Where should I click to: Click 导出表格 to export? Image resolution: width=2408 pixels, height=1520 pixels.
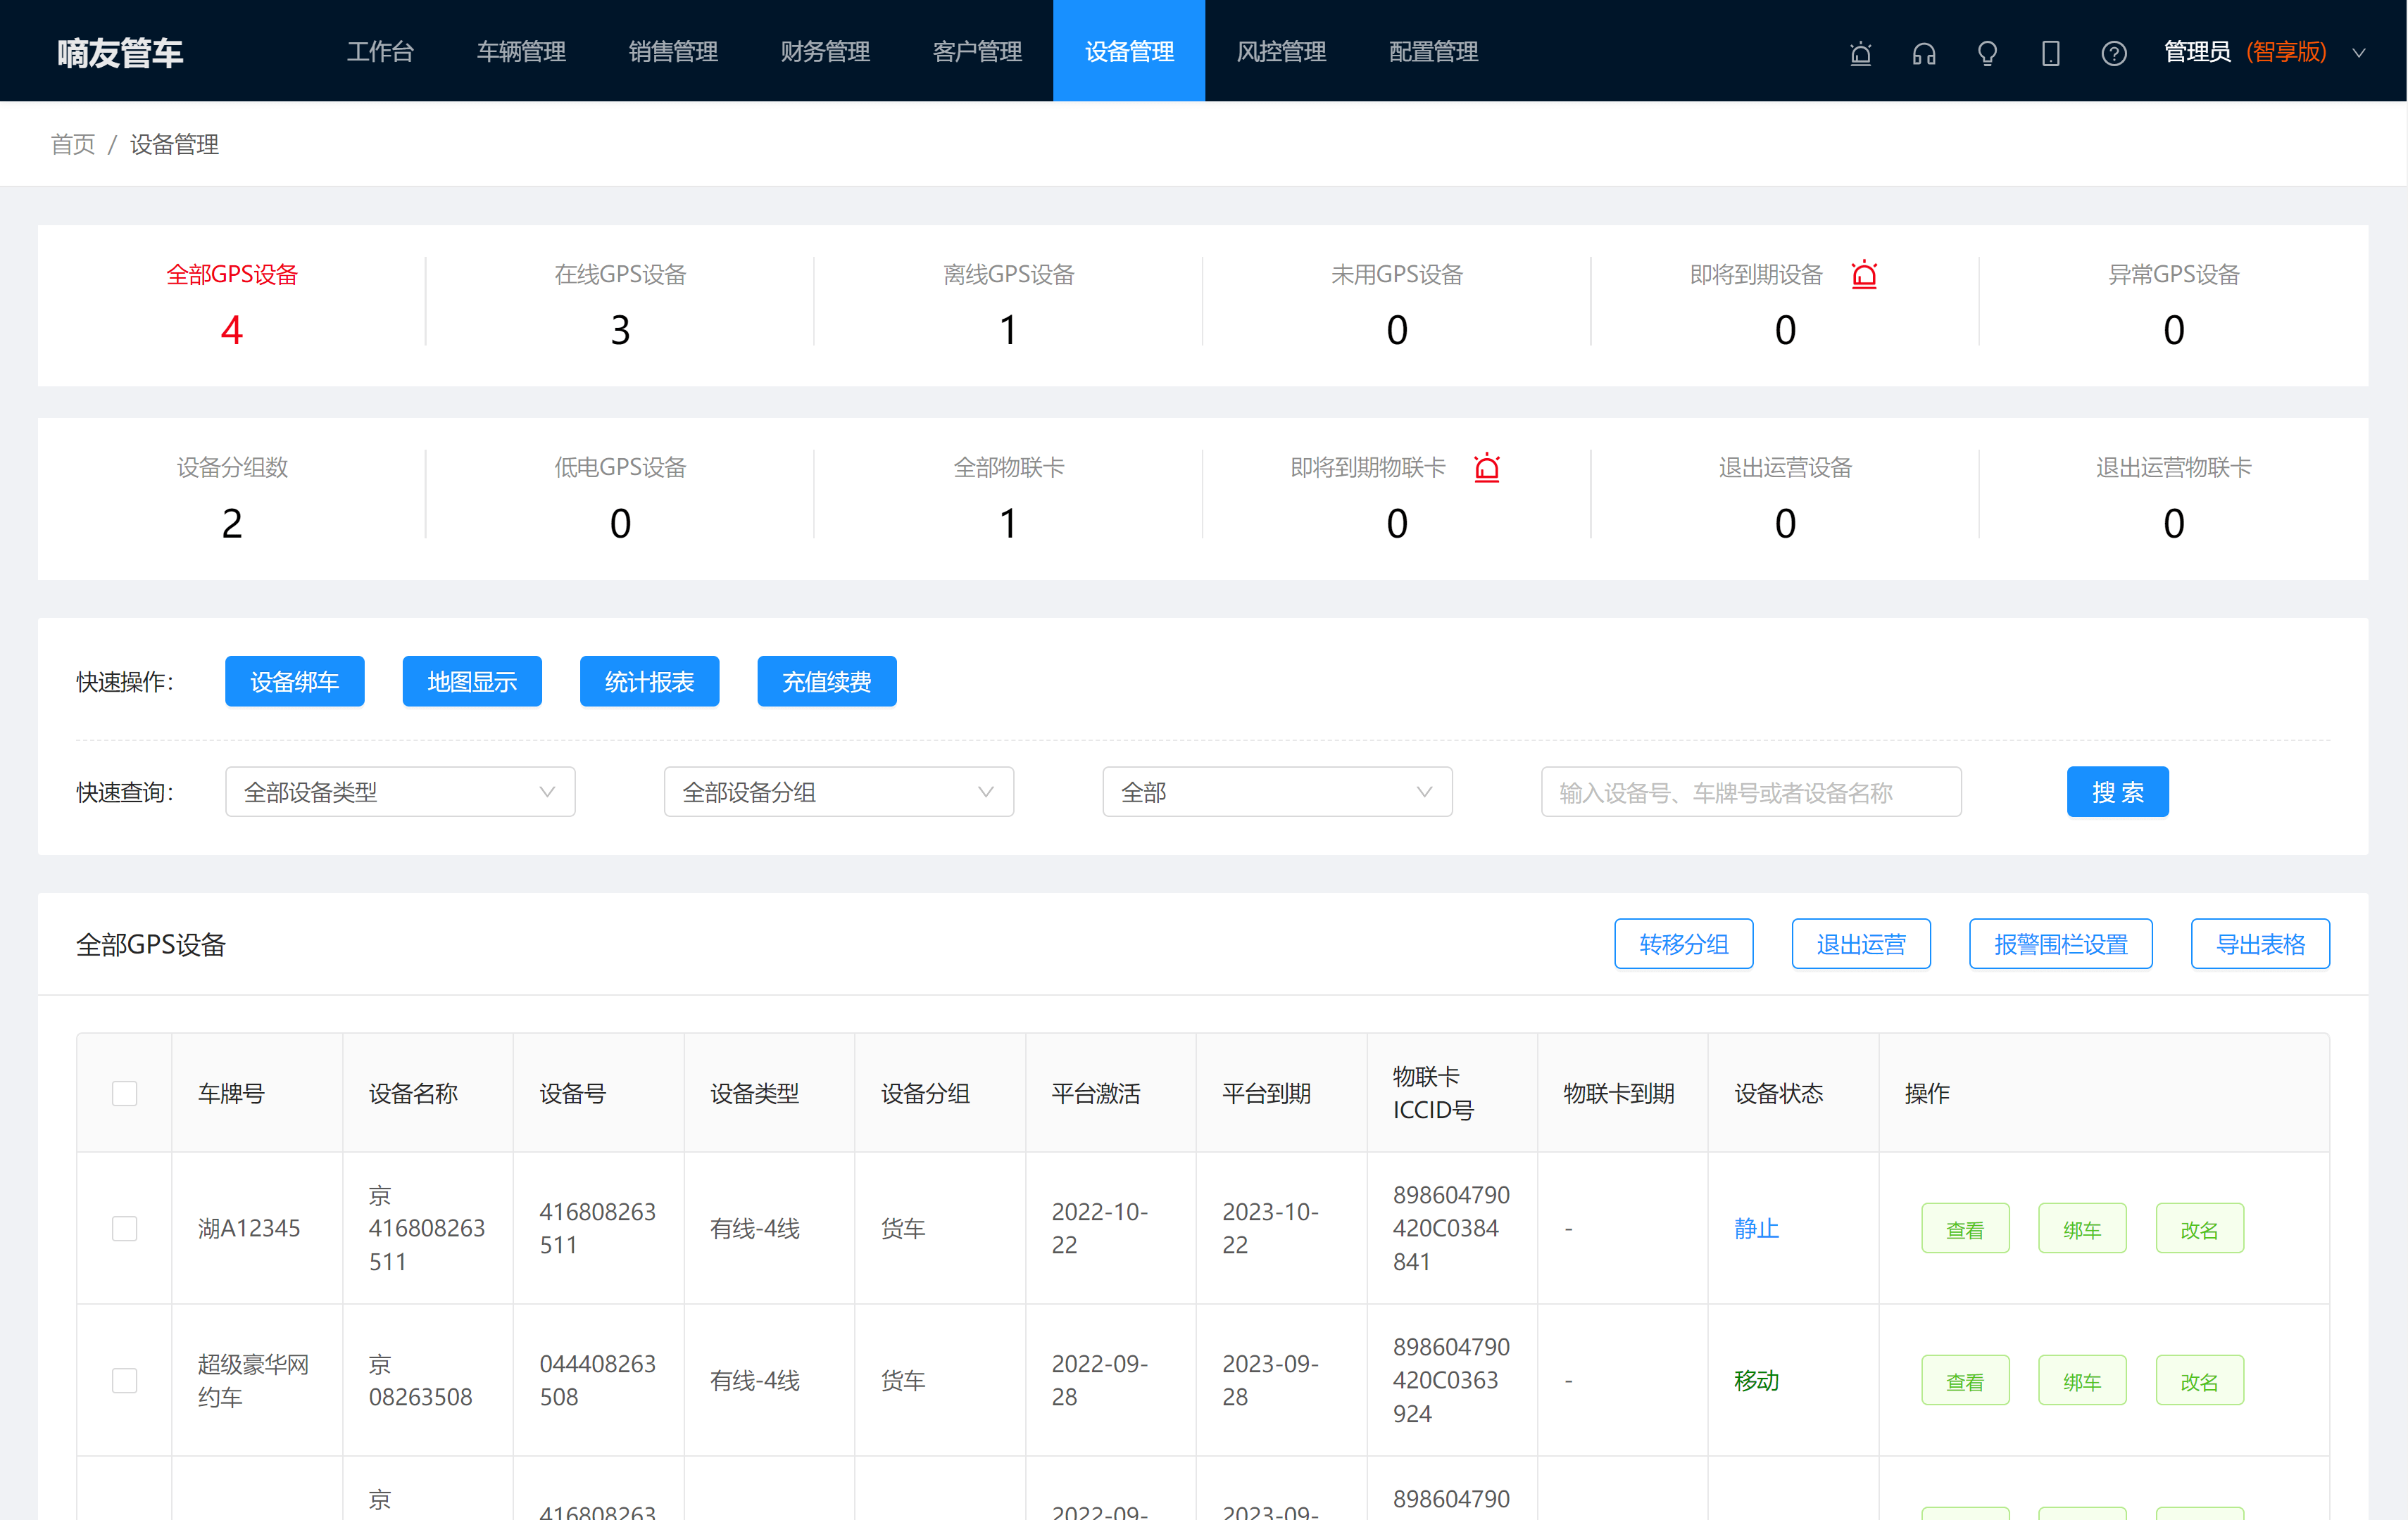[2260, 944]
